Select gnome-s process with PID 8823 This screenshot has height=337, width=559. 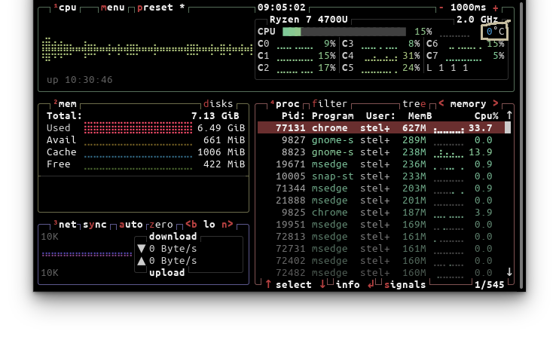pos(381,152)
